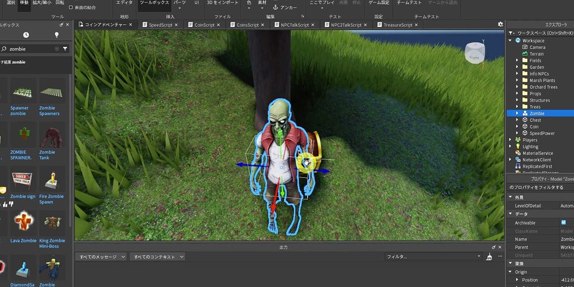
Task: Click the toolbox search magnifier icon
Action: click(3, 49)
